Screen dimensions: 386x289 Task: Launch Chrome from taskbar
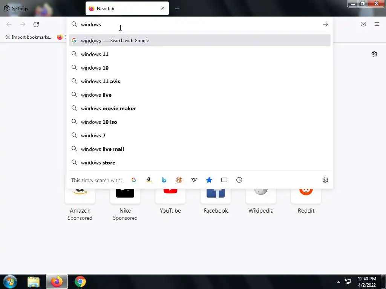pyautogui.click(x=80, y=281)
